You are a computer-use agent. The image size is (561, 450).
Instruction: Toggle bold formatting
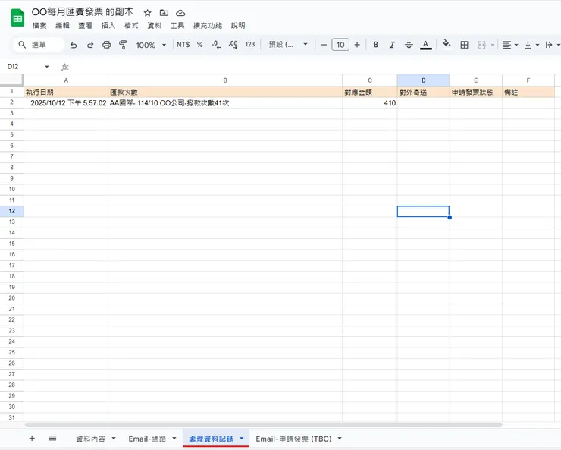coord(376,45)
